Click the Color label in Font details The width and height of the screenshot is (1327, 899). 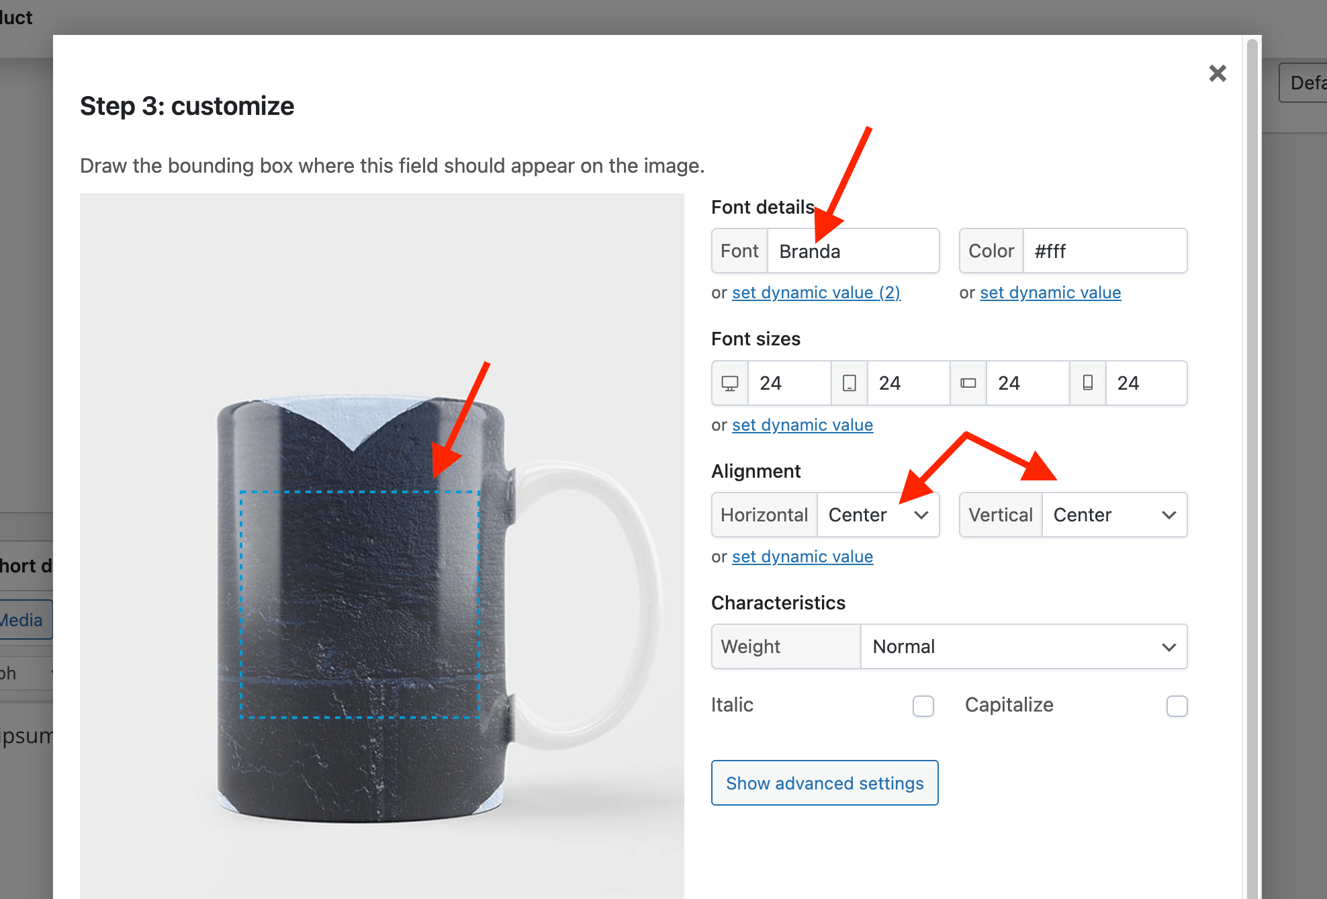[x=991, y=251]
